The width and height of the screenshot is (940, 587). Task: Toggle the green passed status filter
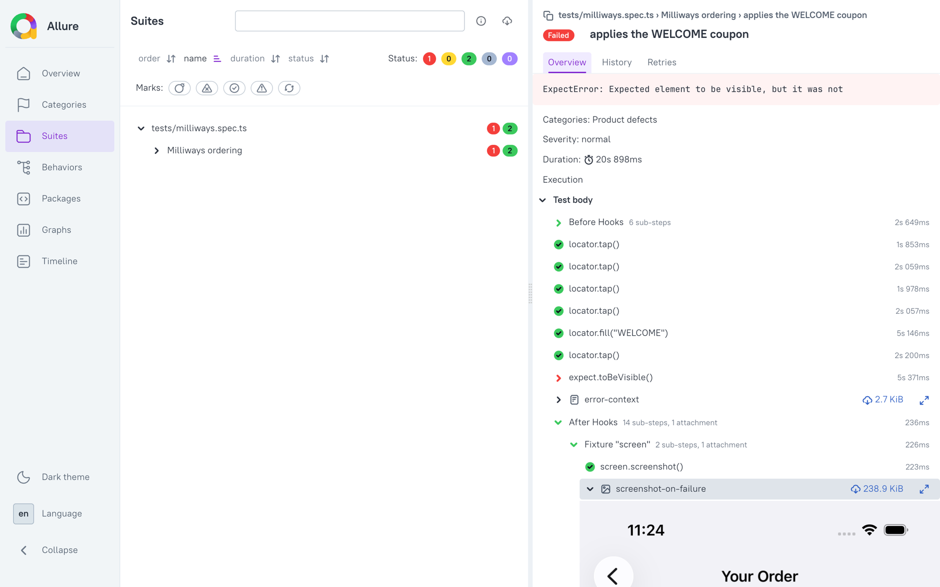468,59
